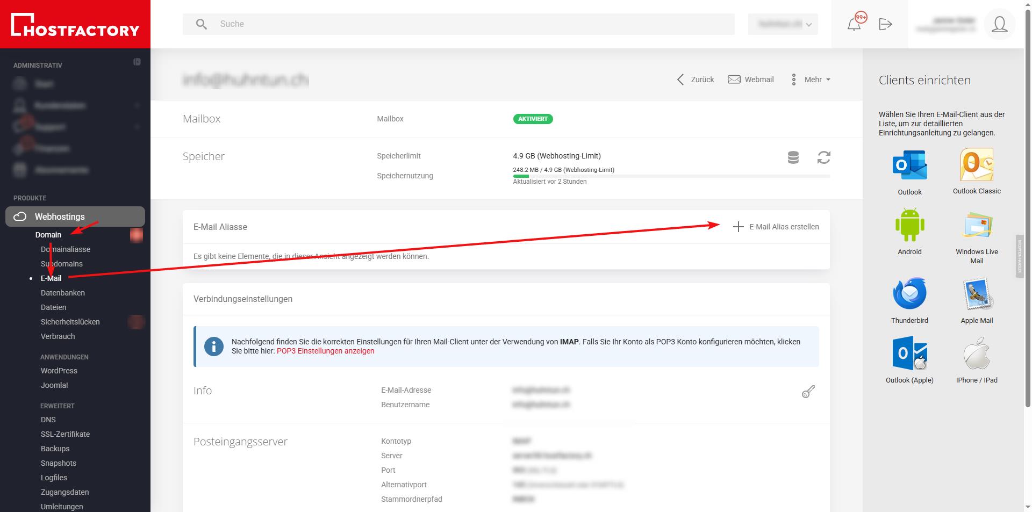The width and height of the screenshot is (1032, 512).
Task: Open Backups in sidebar
Action: [x=55, y=449]
